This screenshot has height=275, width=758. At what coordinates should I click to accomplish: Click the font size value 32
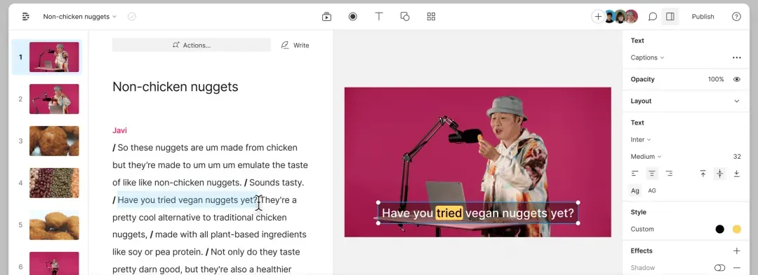click(x=737, y=157)
